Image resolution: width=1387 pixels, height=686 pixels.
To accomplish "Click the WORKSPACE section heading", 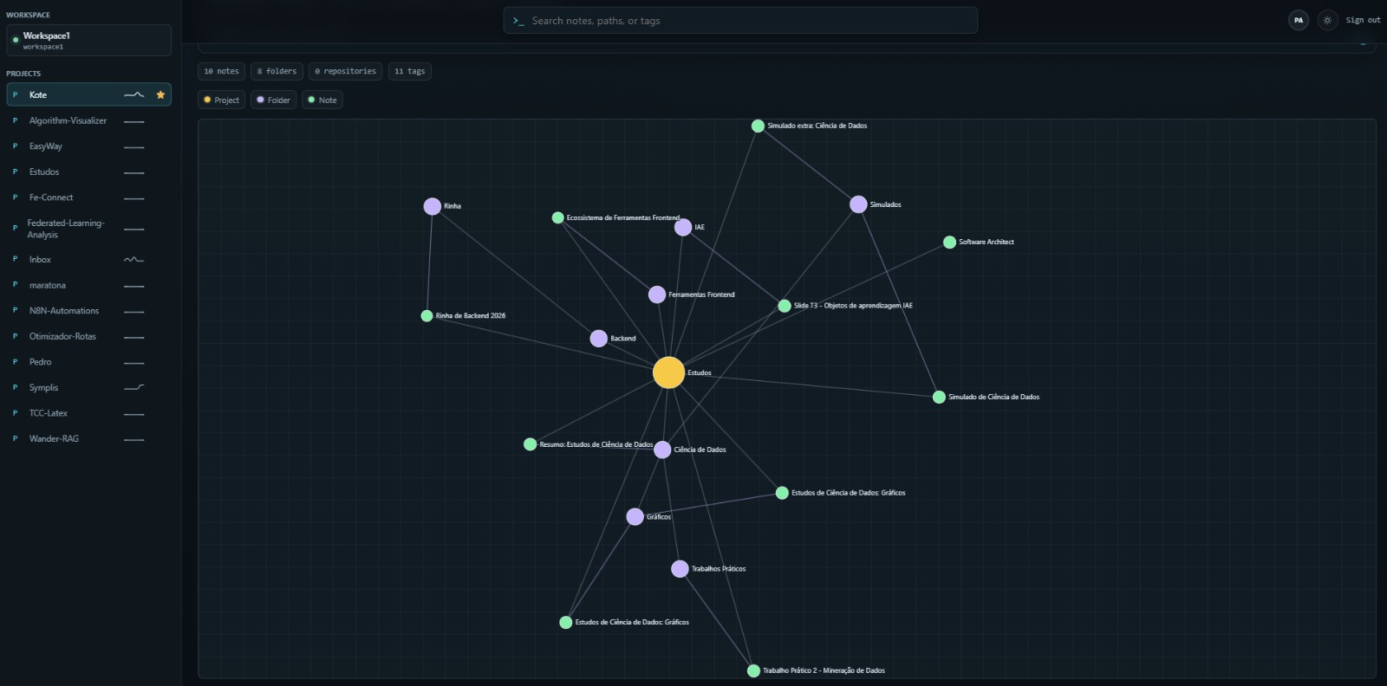I will coord(28,15).
